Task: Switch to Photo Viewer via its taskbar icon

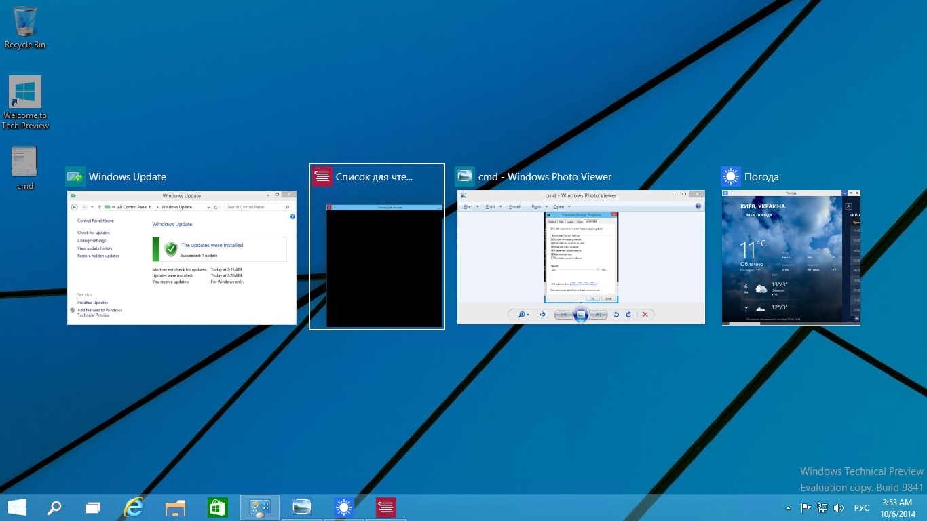Action: coord(302,507)
